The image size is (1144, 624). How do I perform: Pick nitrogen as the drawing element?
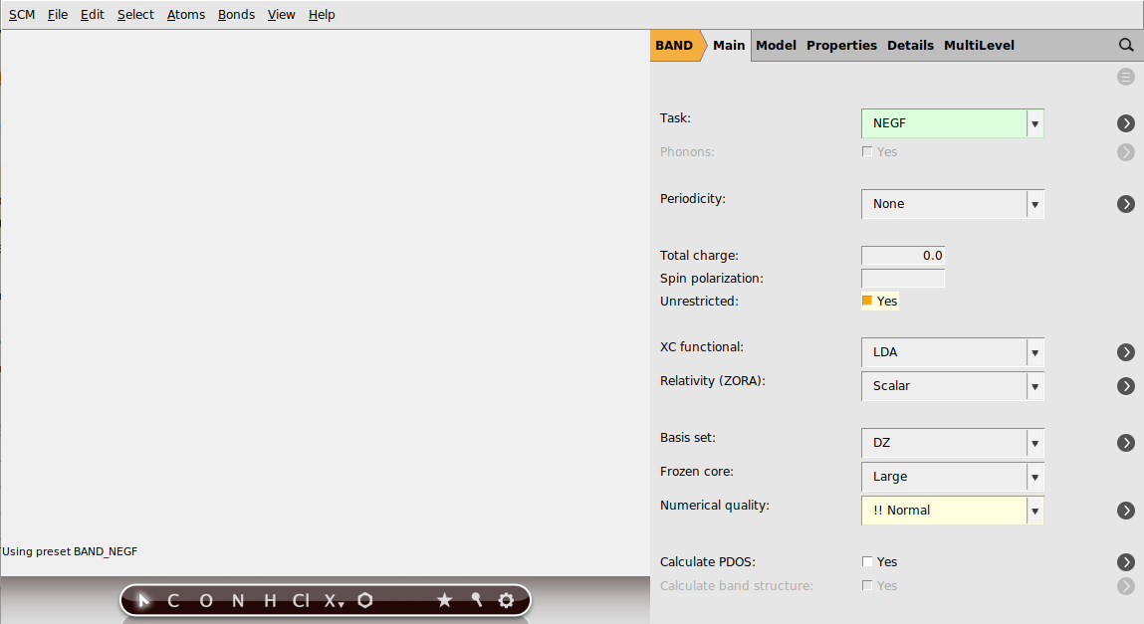click(236, 600)
